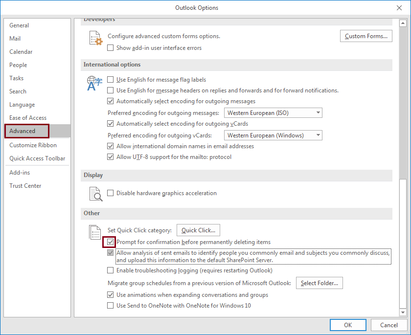The image size is (411, 335).
Task: Show the Add-ins category
Action: click(x=37, y=173)
